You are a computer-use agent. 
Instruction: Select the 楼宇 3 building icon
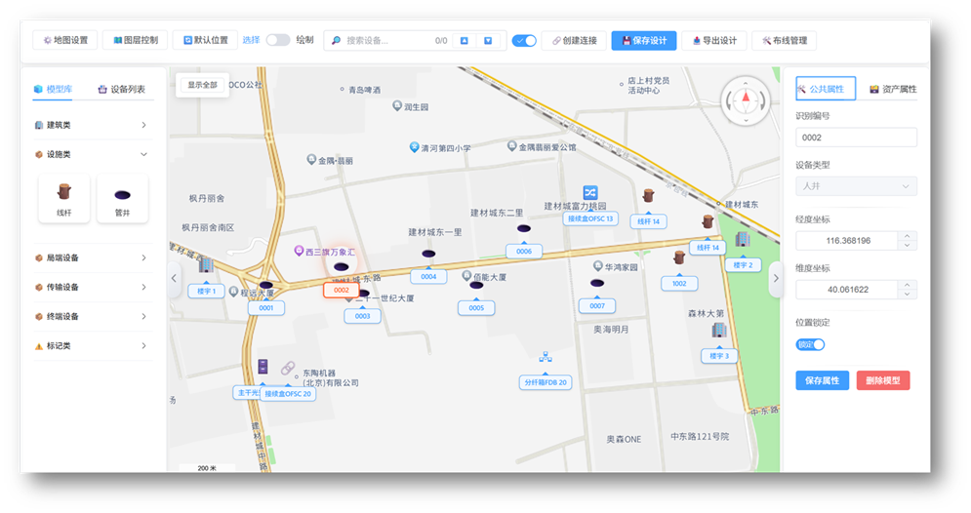719,330
